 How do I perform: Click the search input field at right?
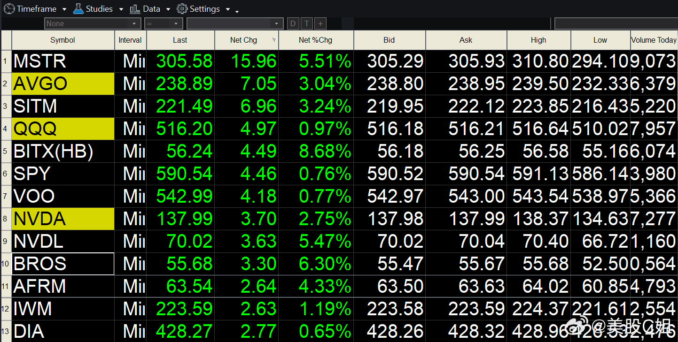pyautogui.click(x=616, y=23)
